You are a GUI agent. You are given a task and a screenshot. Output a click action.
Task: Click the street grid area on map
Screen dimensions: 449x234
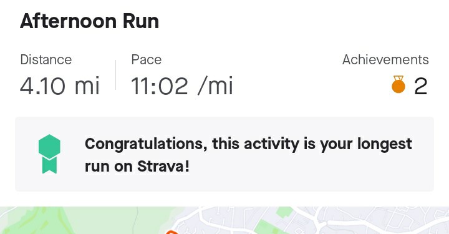pyautogui.click(x=372, y=220)
